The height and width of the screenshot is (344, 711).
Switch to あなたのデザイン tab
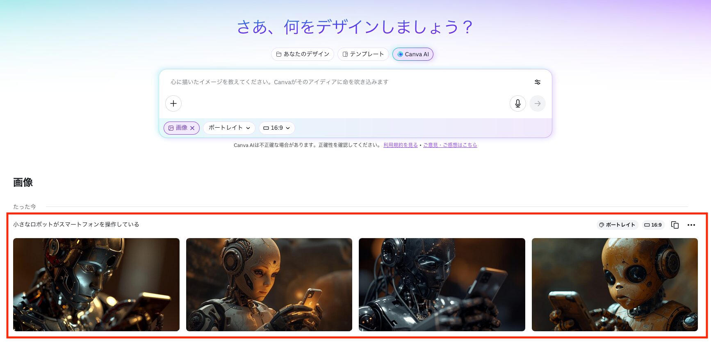point(303,54)
